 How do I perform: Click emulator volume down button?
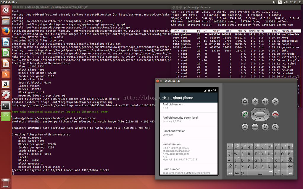coord(255,102)
